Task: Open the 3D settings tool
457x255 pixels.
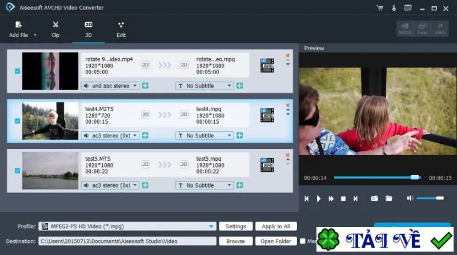Action: (x=89, y=30)
